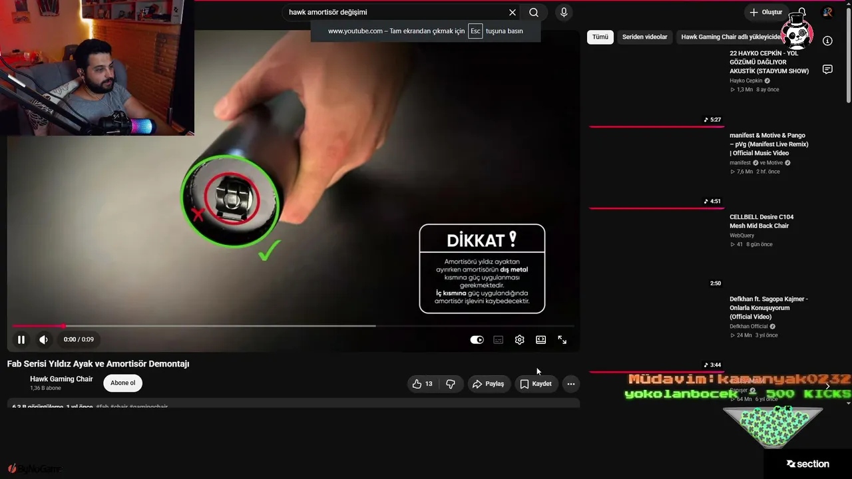Exit fullscreen with player corner icon
The image size is (852, 479).
[x=562, y=340]
